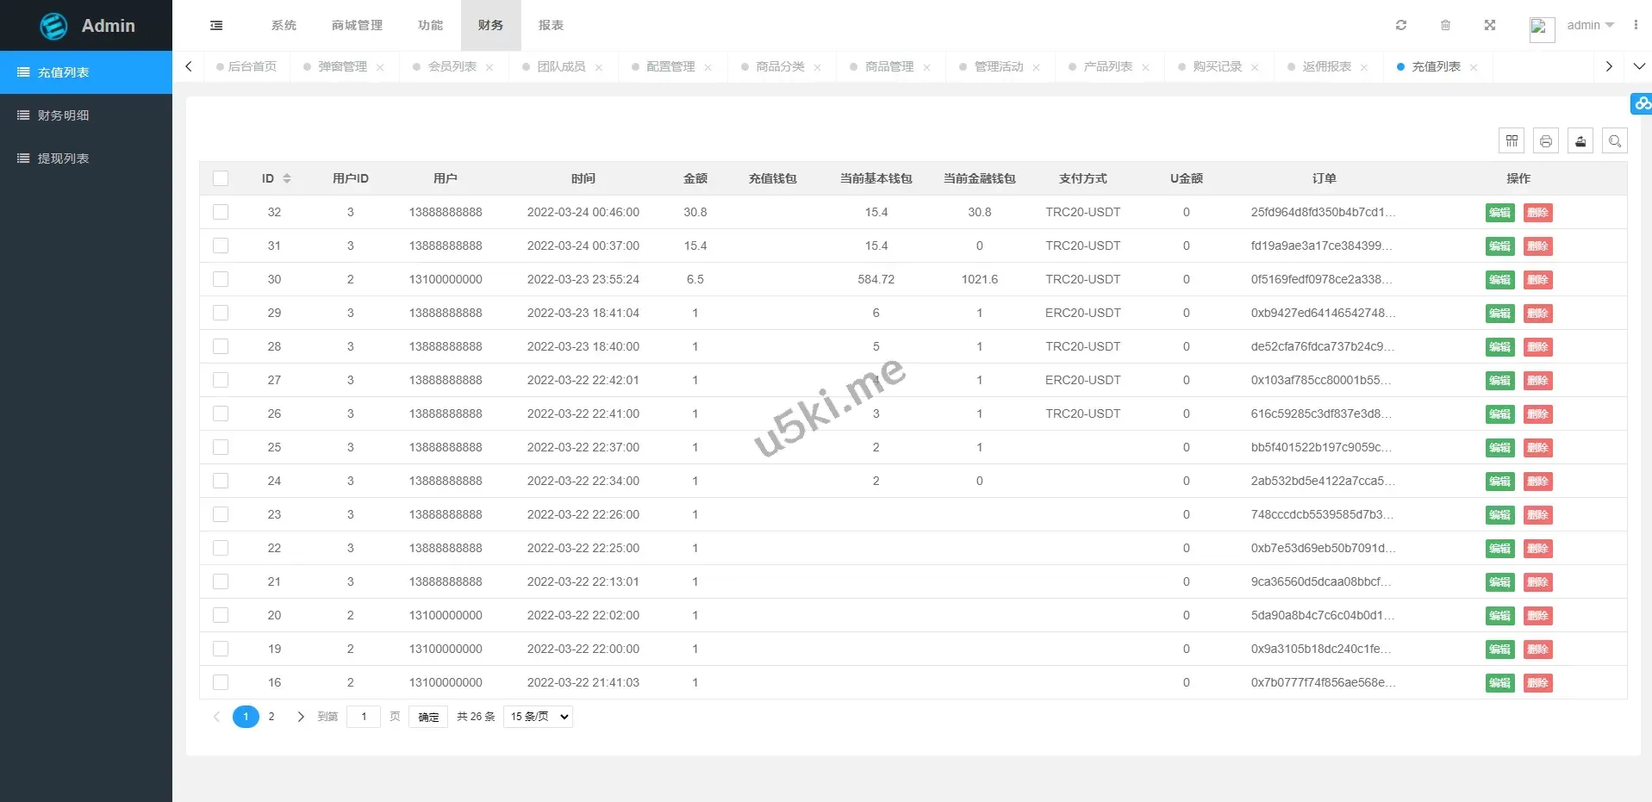Click the print table icon
Screen dimensions: 1652x802
tap(1546, 140)
